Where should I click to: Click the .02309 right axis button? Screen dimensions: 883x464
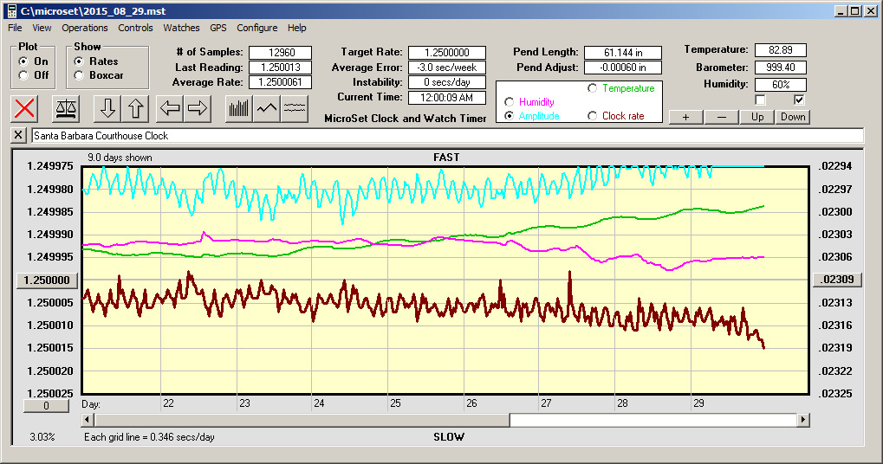[837, 280]
